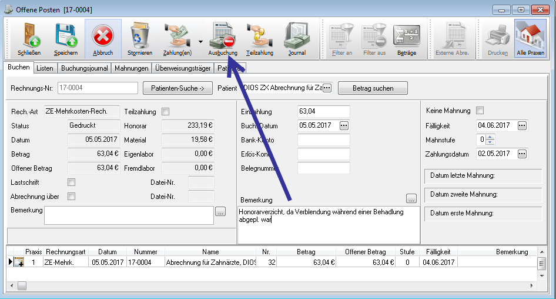
Task: Click the Belegnummer input field
Action: coord(323,168)
